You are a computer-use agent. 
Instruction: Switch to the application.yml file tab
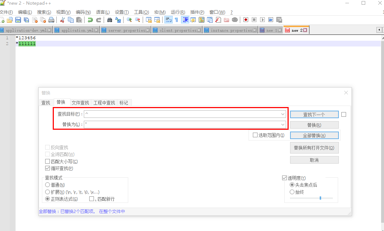click(77, 30)
